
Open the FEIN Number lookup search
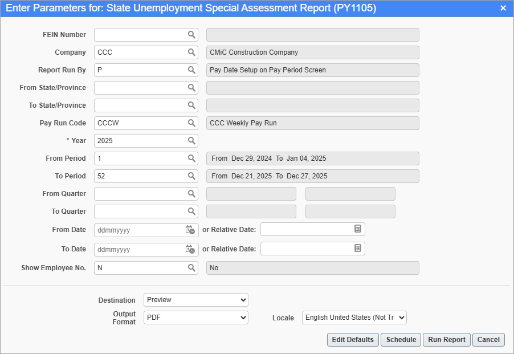click(x=191, y=35)
